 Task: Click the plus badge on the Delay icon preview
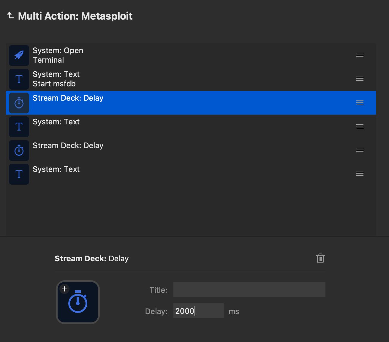point(64,289)
